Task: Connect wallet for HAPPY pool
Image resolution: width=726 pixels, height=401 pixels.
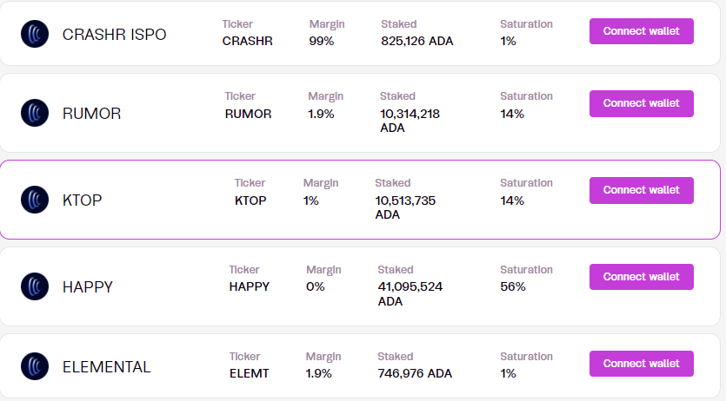Action: [x=641, y=277]
